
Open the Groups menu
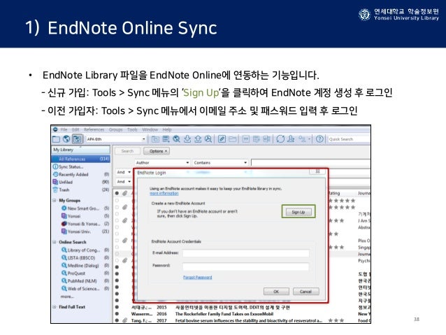[x=115, y=129]
